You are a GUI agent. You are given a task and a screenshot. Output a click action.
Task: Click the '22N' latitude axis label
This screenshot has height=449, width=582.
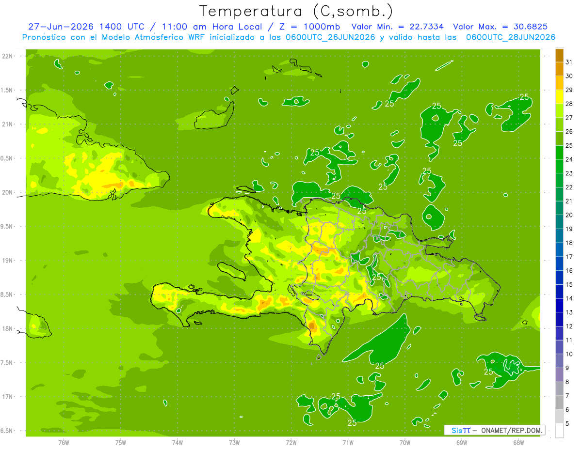[8, 56]
